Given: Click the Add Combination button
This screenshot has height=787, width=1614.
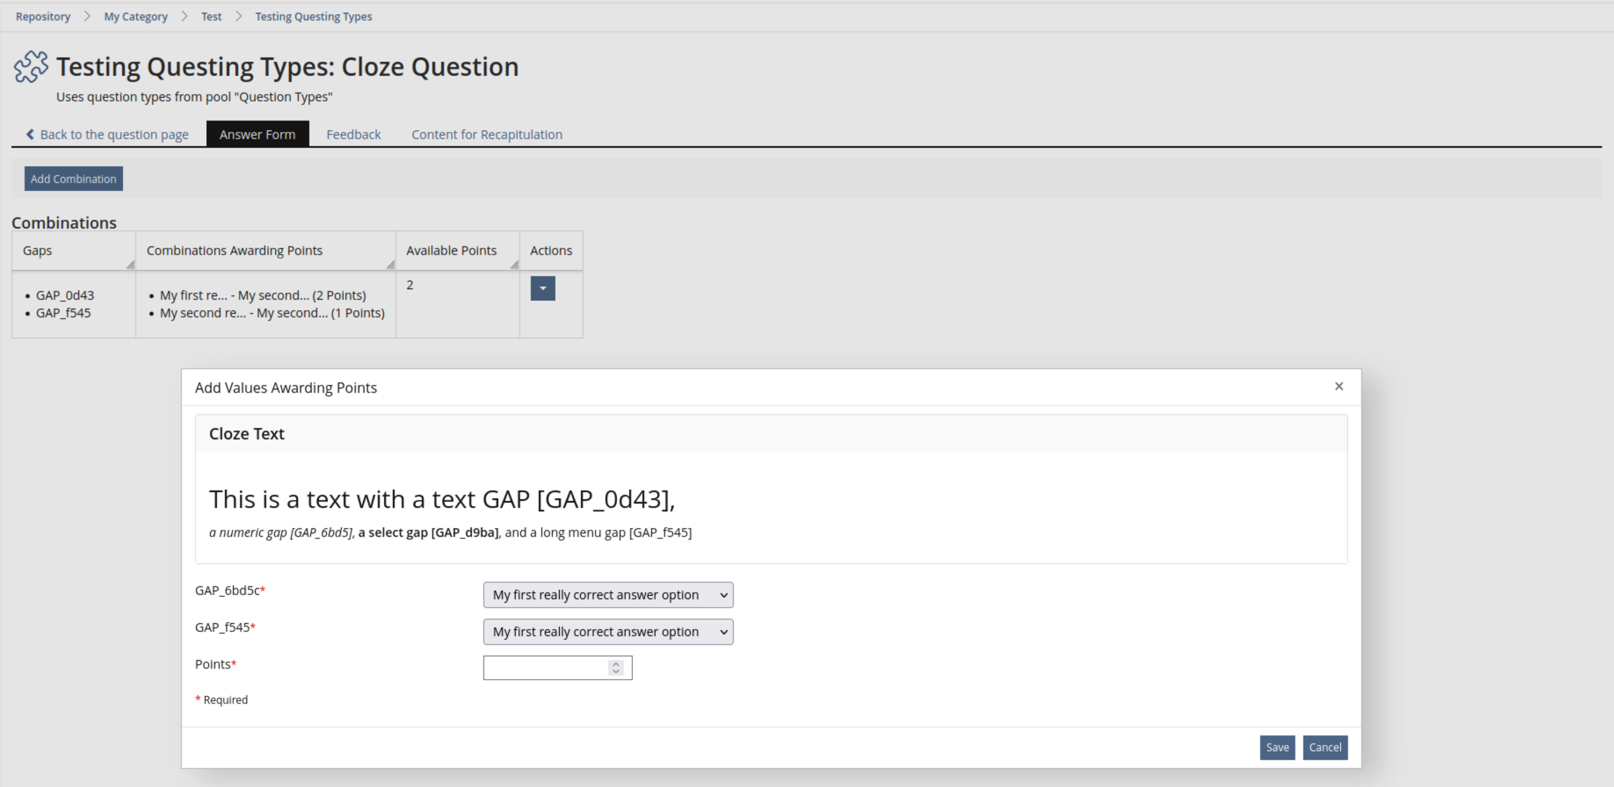Looking at the screenshot, I should (x=73, y=179).
